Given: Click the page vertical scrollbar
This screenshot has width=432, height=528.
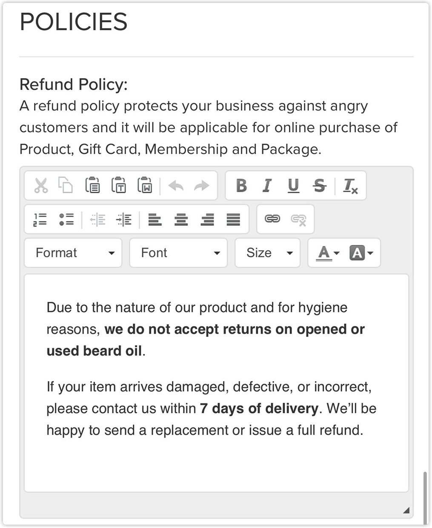Looking at the screenshot, I should click(x=425, y=498).
